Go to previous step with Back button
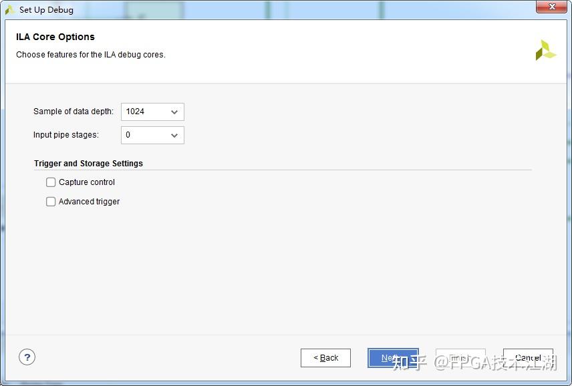This screenshot has width=572, height=386. coord(326,358)
